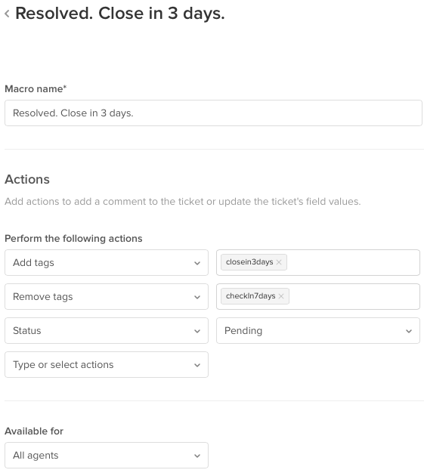
Task: Remove the checkin7days tag with its x
Action: click(x=281, y=296)
